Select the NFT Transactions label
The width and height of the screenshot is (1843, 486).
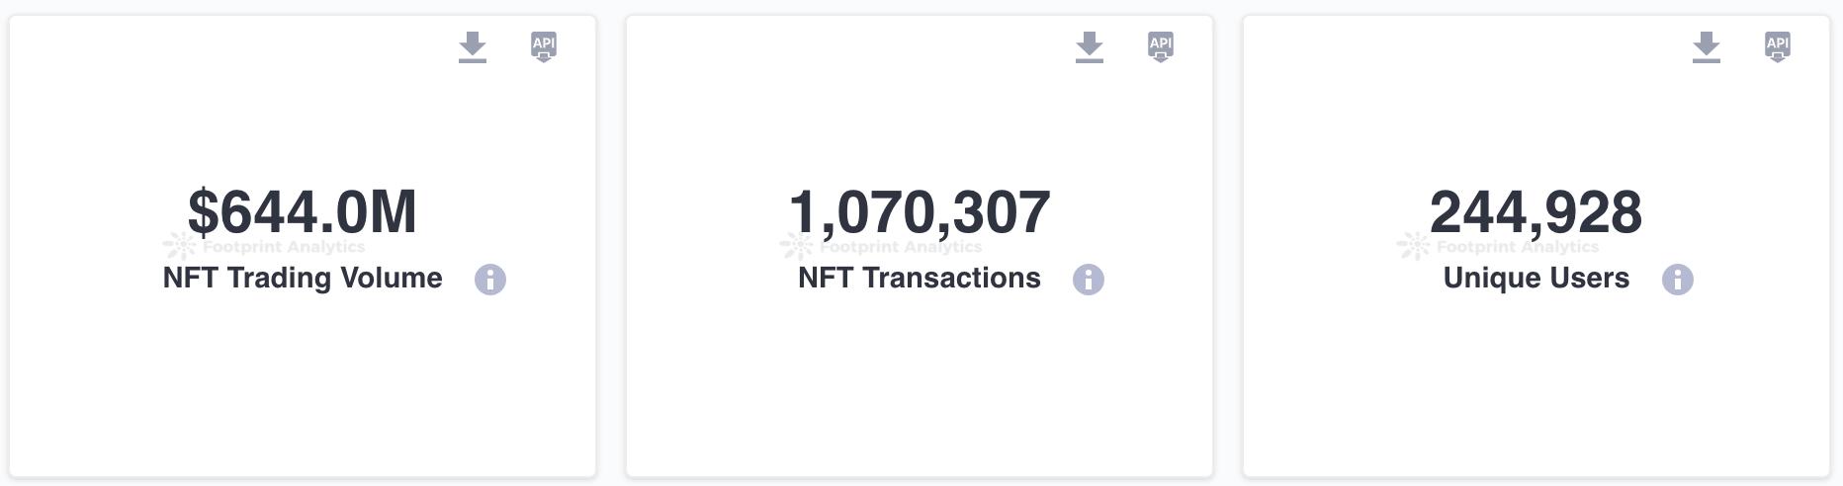pyautogui.click(x=920, y=278)
